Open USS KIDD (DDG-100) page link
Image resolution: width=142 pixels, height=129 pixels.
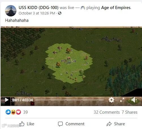tap(38, 8)
